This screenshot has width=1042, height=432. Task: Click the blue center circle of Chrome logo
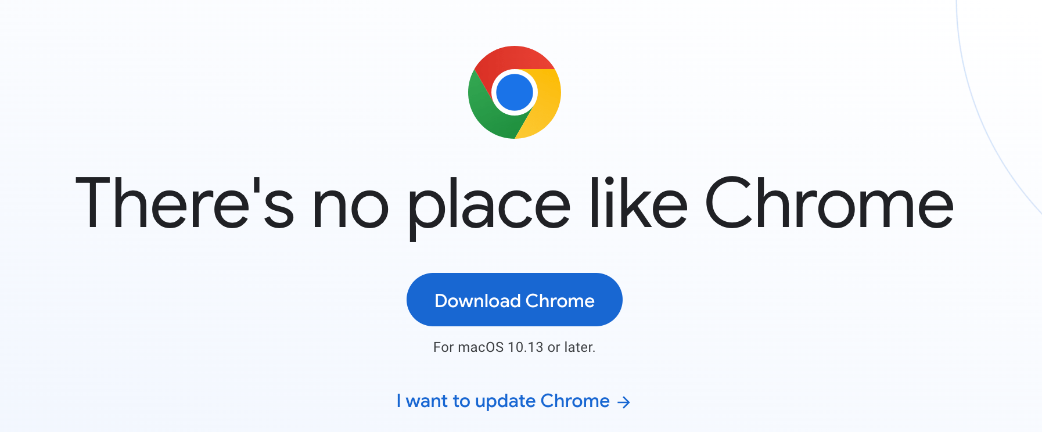(515, 92)
